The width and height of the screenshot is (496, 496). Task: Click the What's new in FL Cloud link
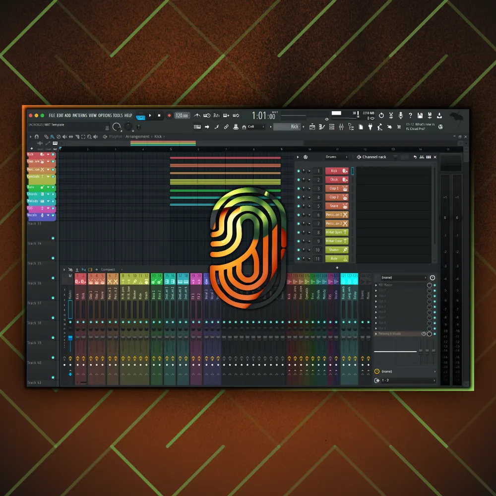tap(420, 126)
